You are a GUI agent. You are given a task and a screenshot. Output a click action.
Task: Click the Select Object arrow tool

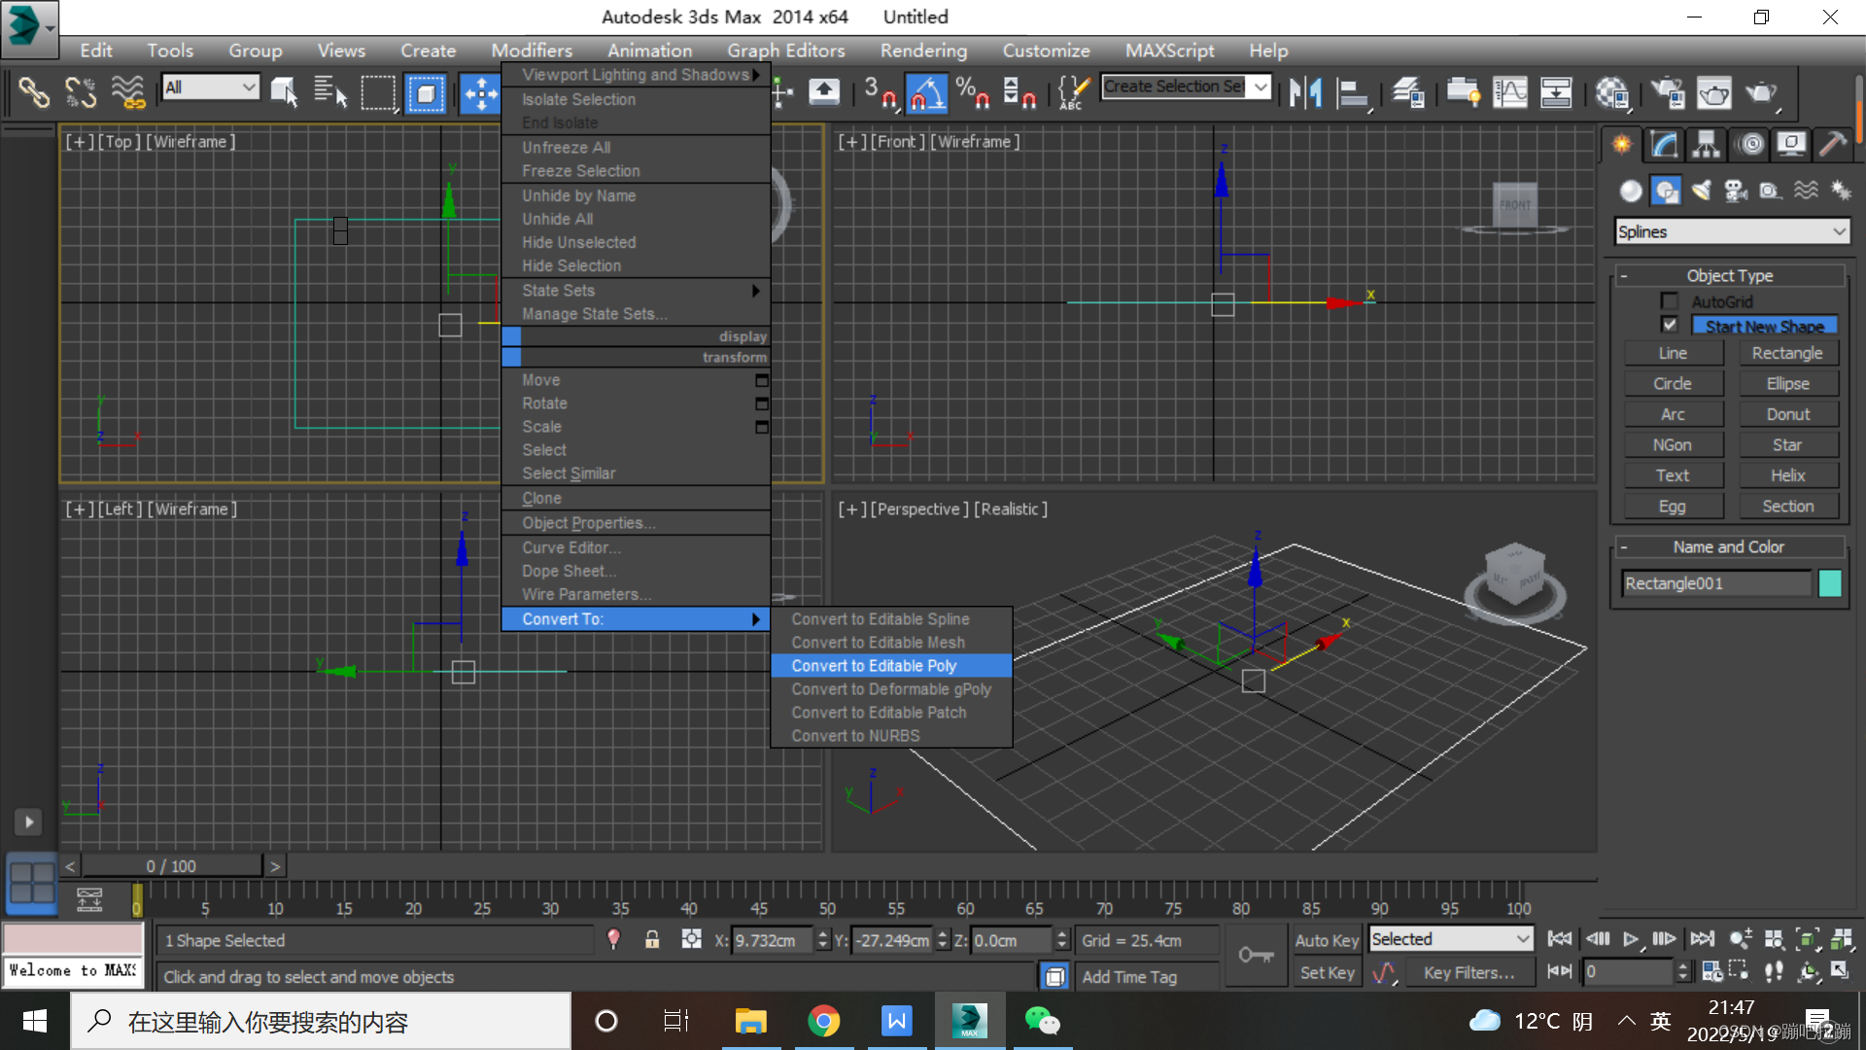(284, 92)
